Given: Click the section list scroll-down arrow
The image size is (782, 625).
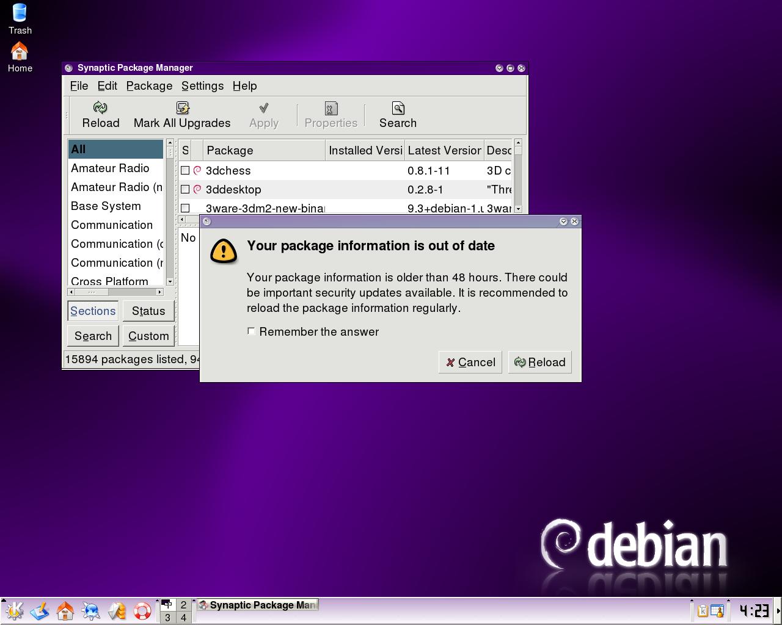Looking at the screenshot, I should [170, 281].
